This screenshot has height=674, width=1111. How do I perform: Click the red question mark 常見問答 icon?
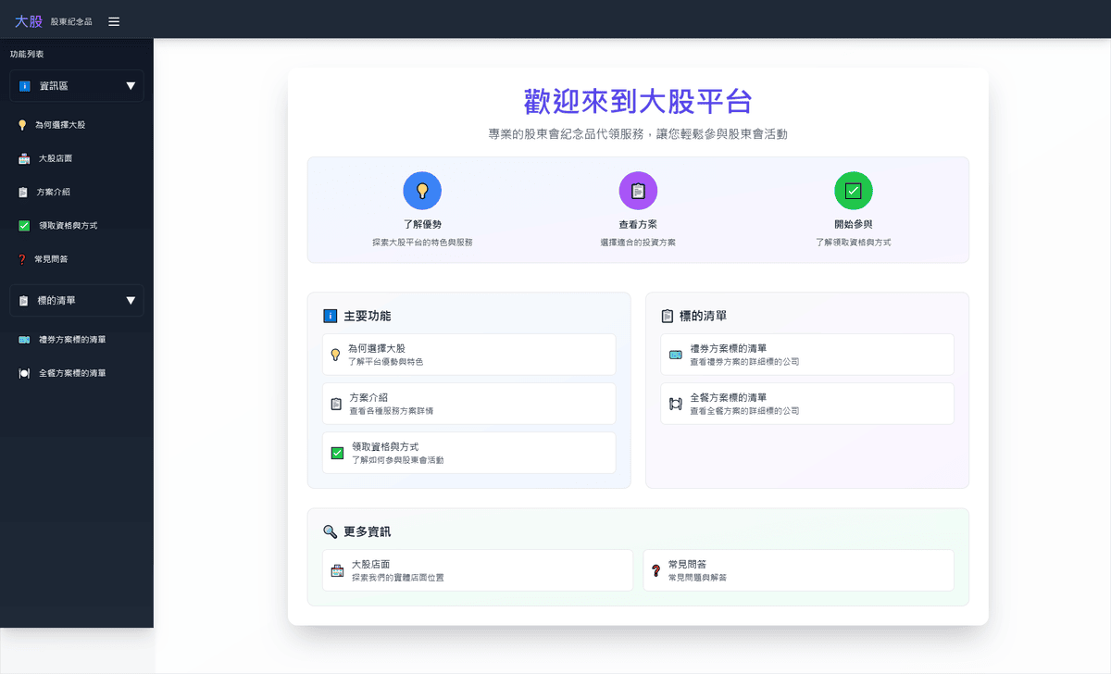[x=22, y=258]
